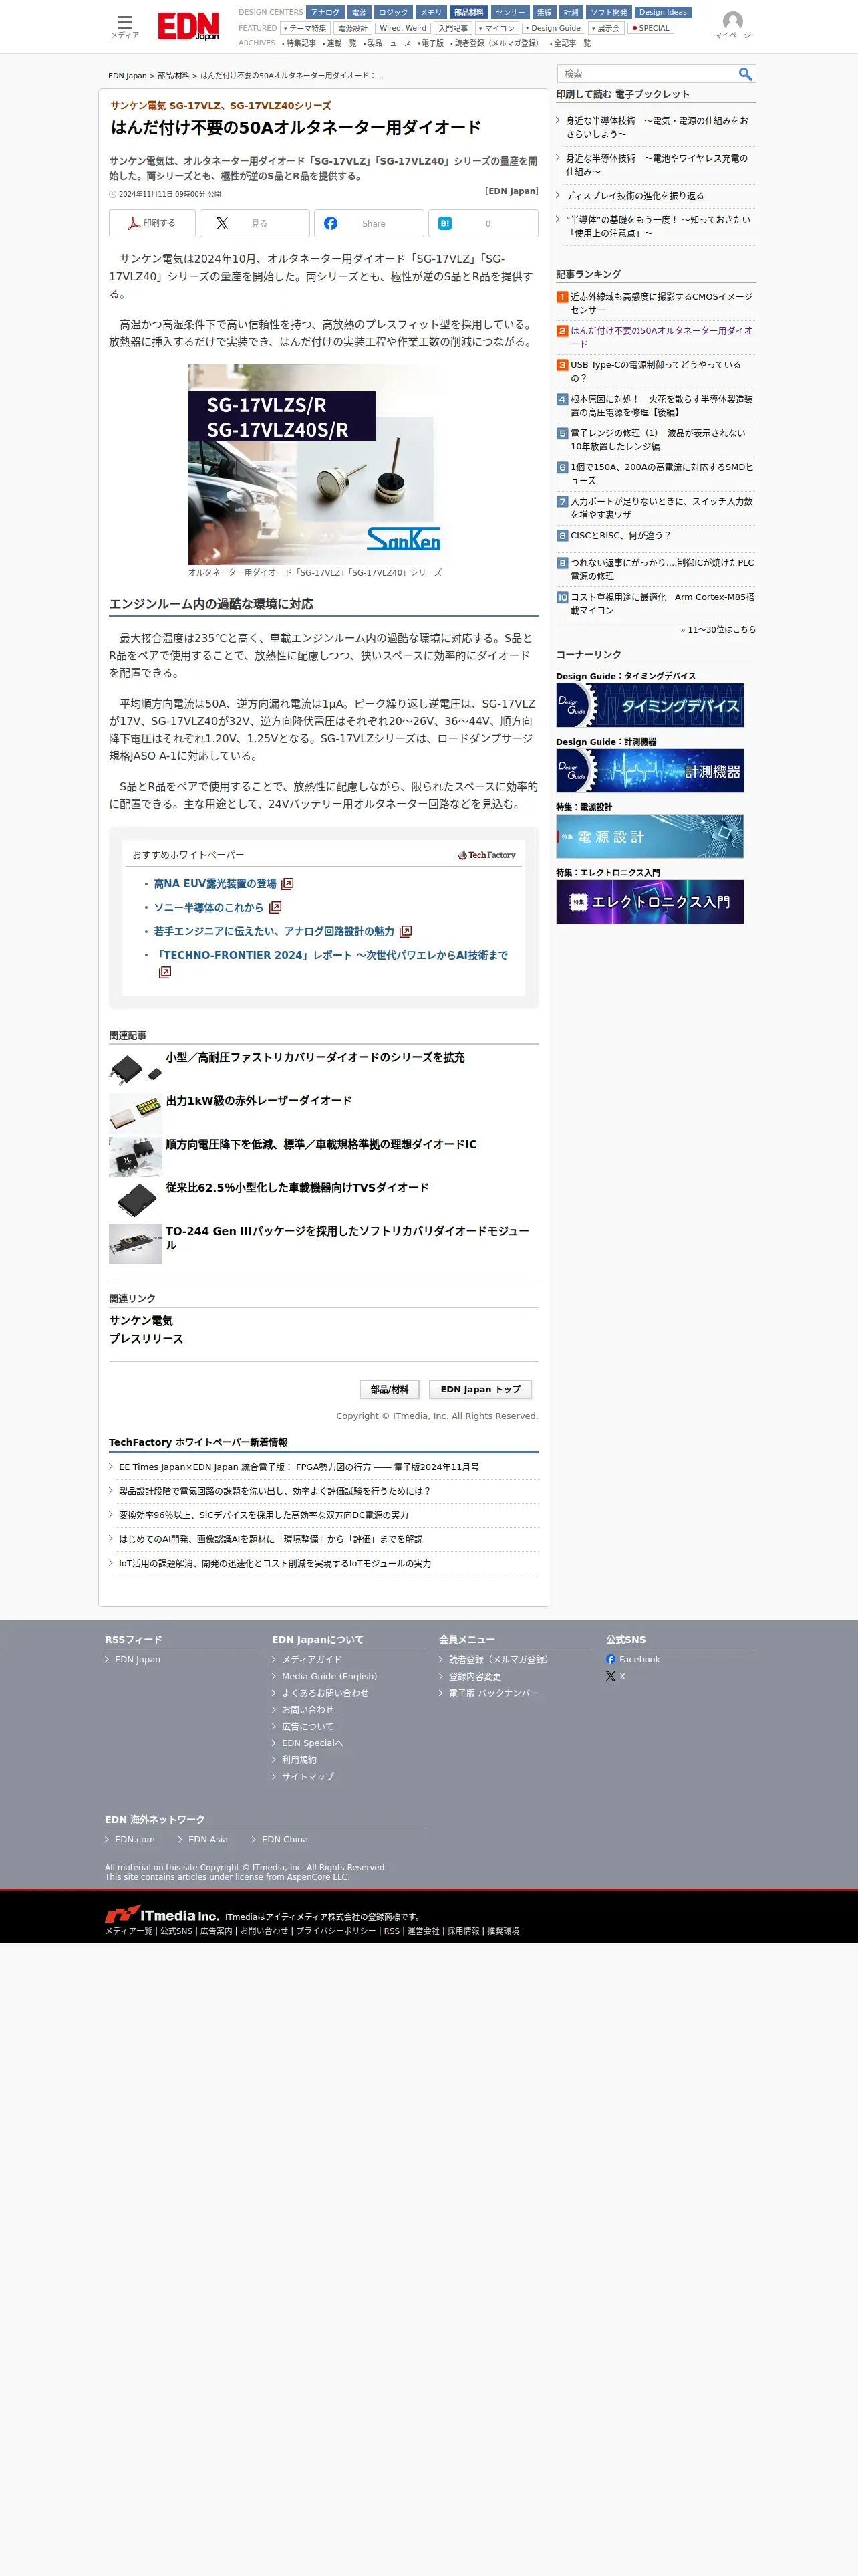Open related article 出力1kW級の赤外レーザーダイオード
The height and width of the screenshot is (2576, 858).
point(259,1100)
